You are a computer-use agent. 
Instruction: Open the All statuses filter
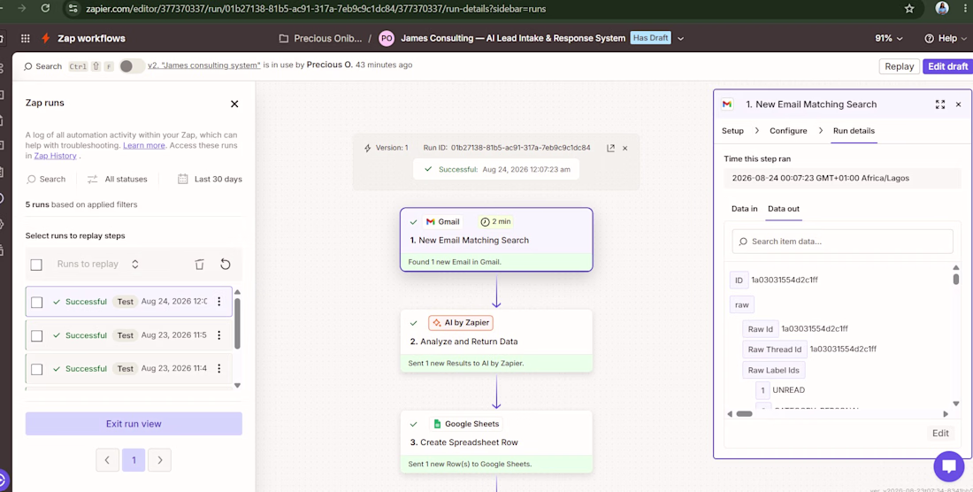[x=118, y=180]
